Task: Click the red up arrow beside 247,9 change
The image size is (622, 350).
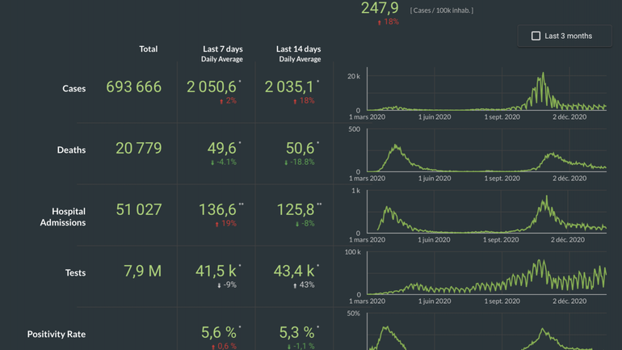Action: click(x=380, y=23)
